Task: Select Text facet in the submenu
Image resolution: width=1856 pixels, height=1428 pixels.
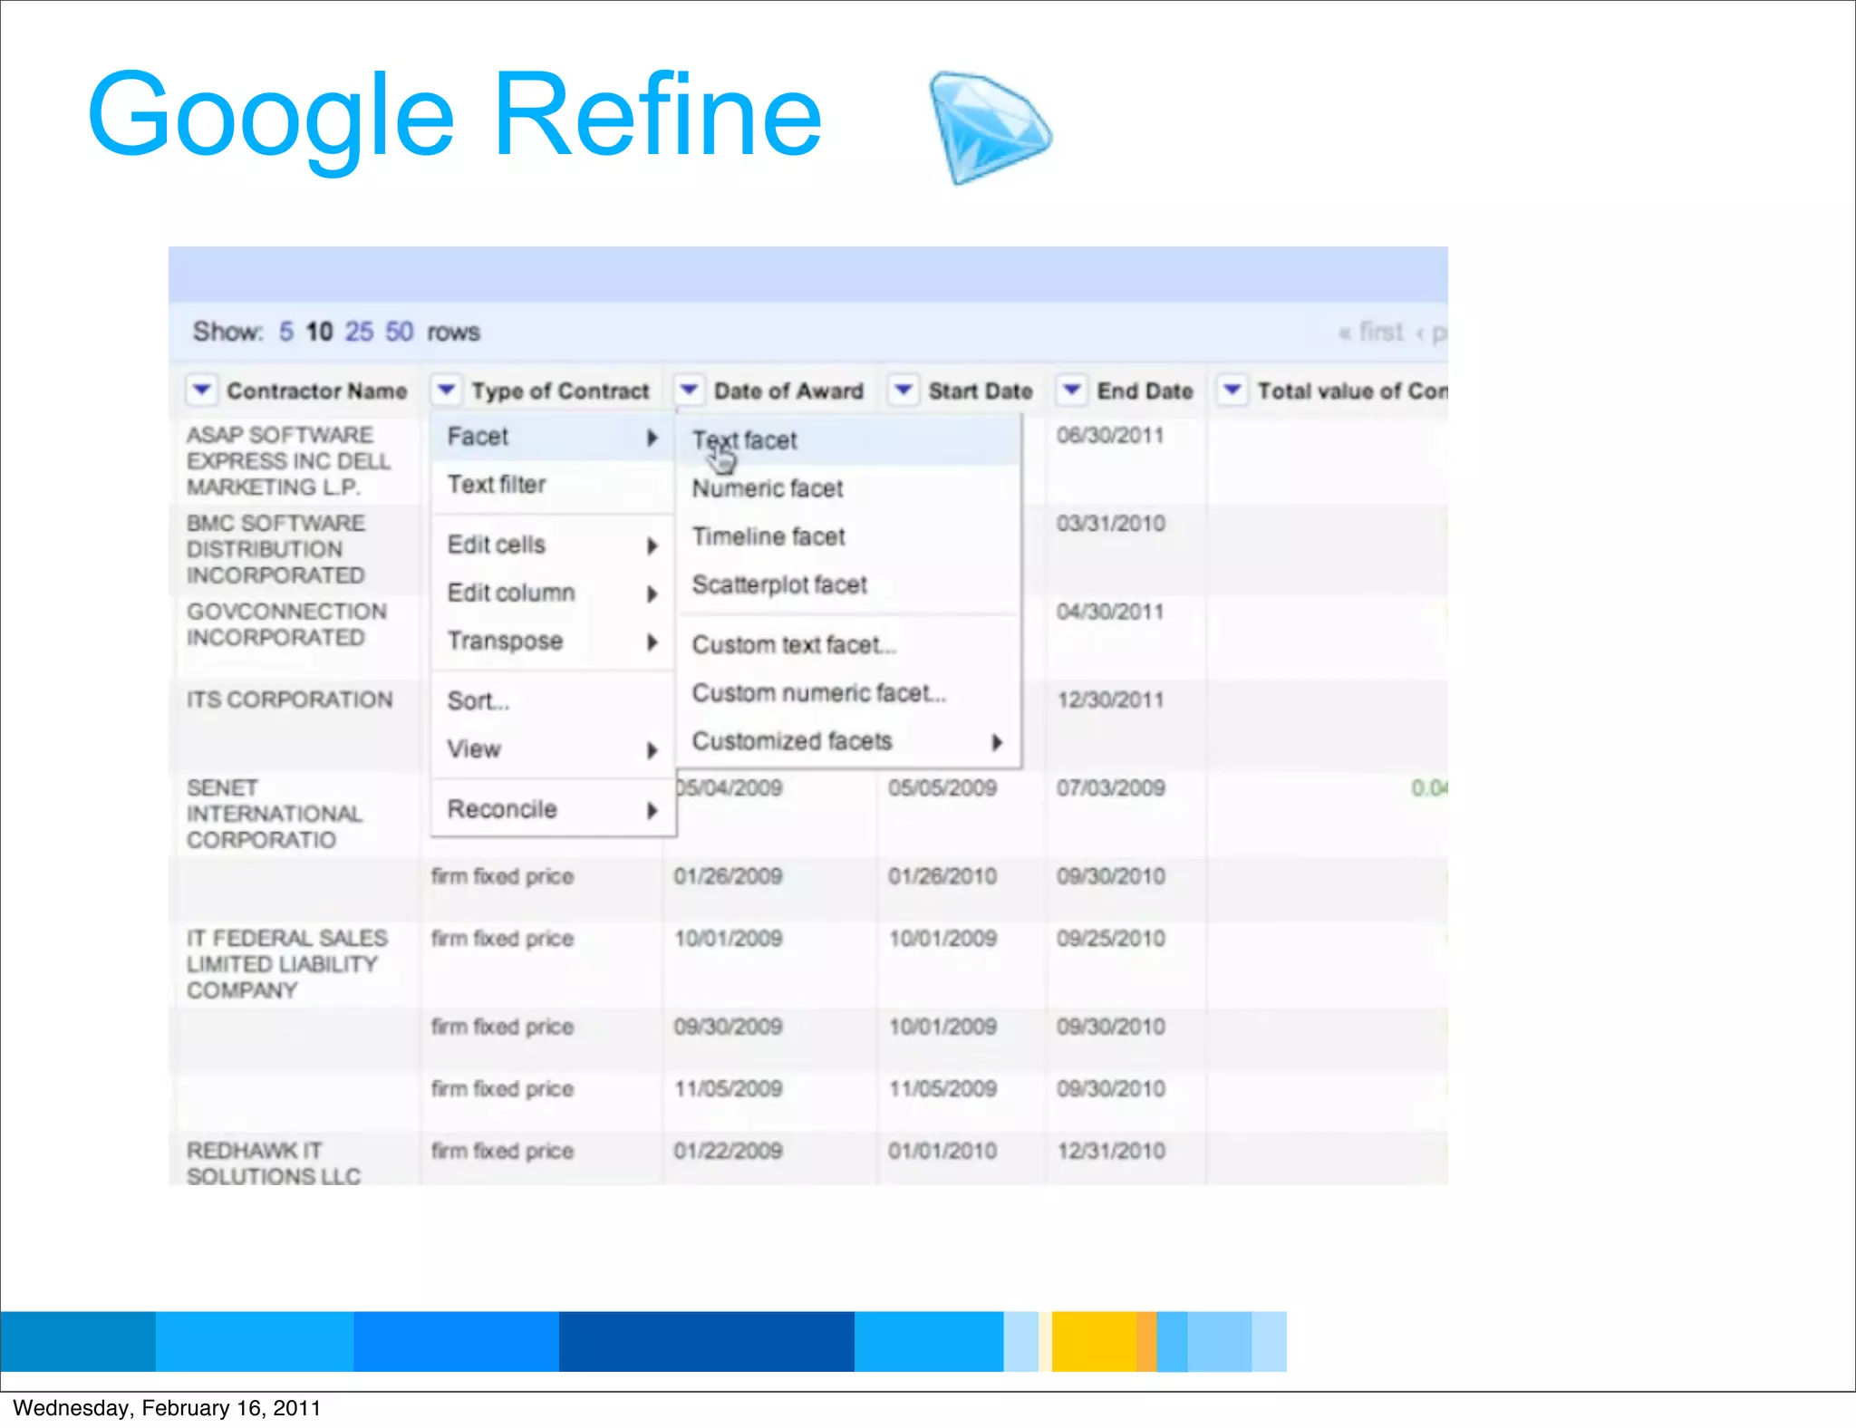Action: (x=848, y=440)
